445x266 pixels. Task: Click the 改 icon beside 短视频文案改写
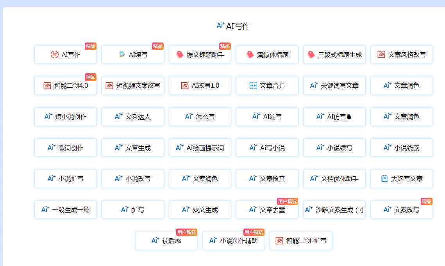[109, 85]
